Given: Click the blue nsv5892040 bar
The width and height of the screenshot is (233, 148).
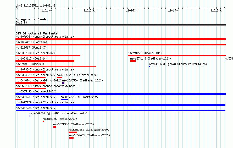Looking at the screenshot, I should pos(64,99).
